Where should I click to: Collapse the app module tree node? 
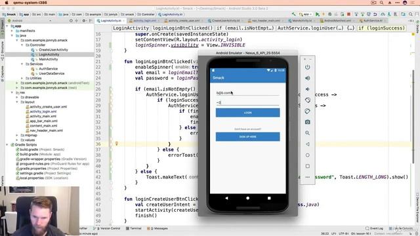(7, 26)
